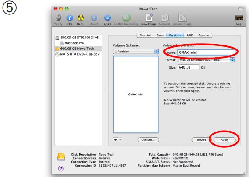Click the red close window button
This screenshot has height=177, width=249.
click(x=55, y=9)
